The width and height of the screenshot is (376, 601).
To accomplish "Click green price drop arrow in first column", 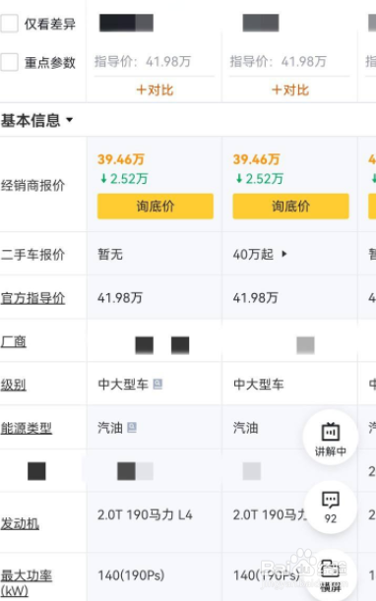I will 103,178.
